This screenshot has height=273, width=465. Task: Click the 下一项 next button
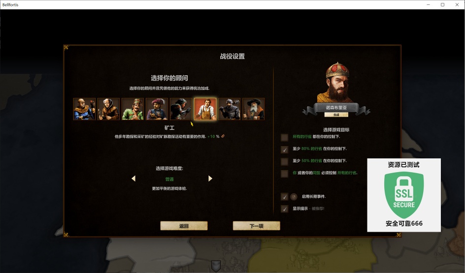[x=257, y=226]
